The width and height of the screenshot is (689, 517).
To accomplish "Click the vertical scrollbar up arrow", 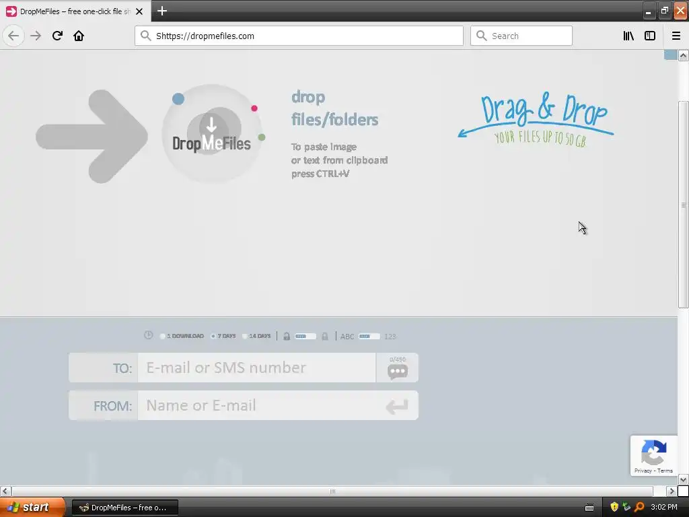I will [x=684, y=55].
